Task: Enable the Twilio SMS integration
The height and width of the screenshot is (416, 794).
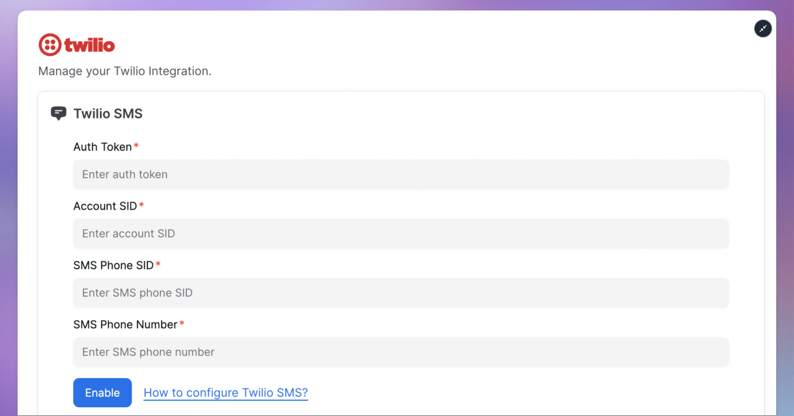Action: pos(102,392)
